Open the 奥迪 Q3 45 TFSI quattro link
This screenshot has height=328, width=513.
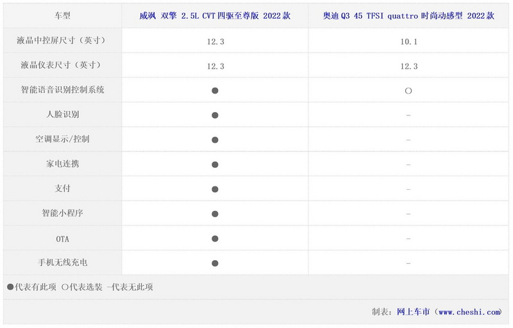408,15
